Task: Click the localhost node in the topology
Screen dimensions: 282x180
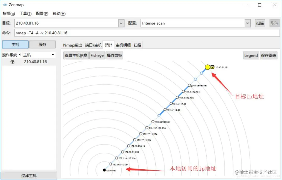Action: [104, 170]
